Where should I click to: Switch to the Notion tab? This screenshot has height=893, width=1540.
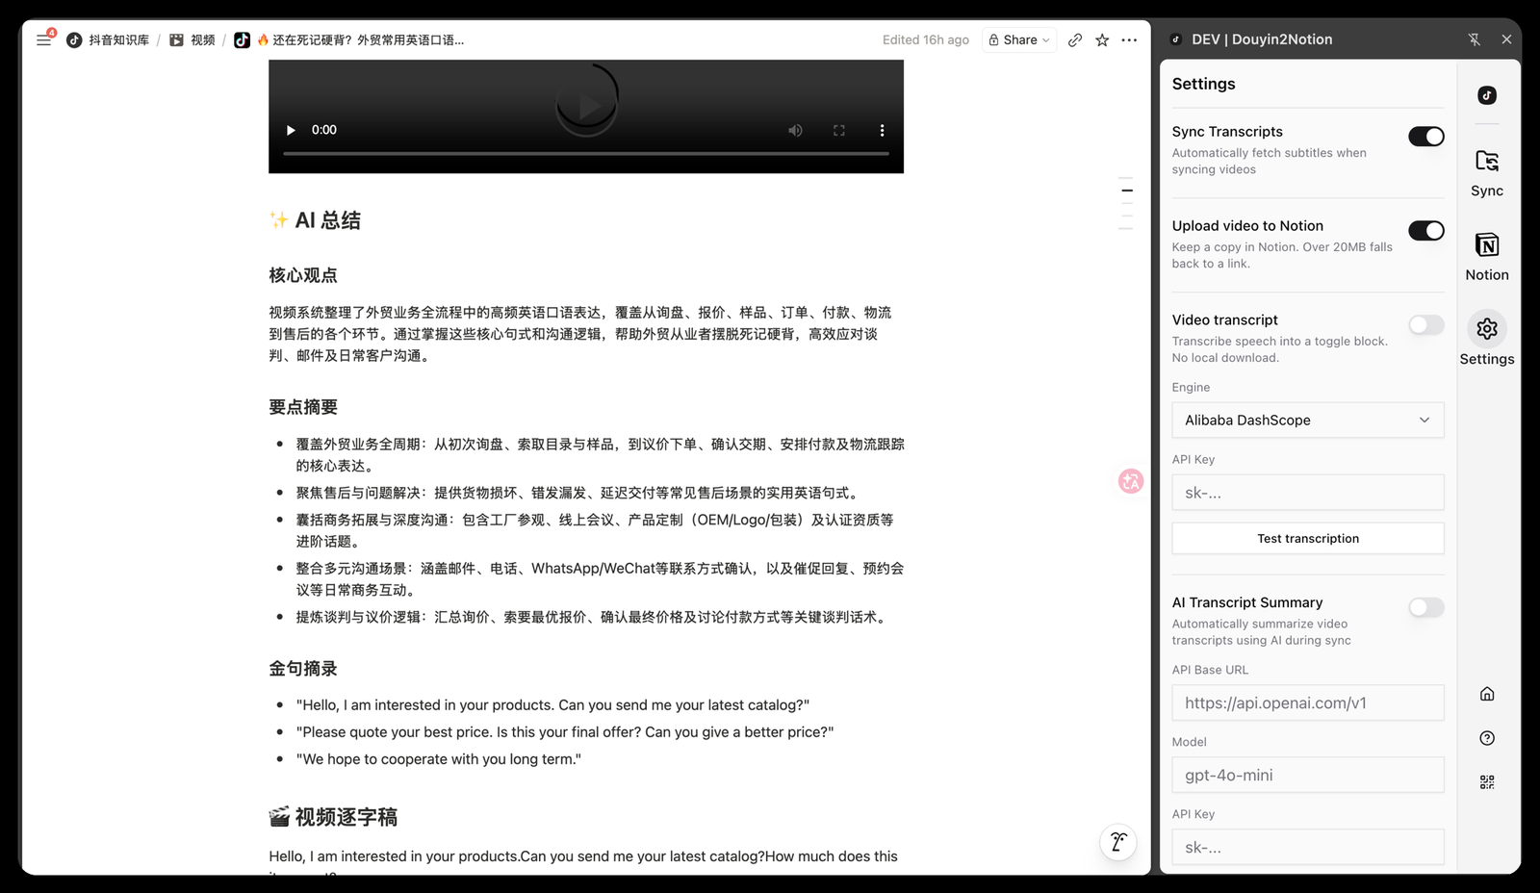pos(1487,257)
